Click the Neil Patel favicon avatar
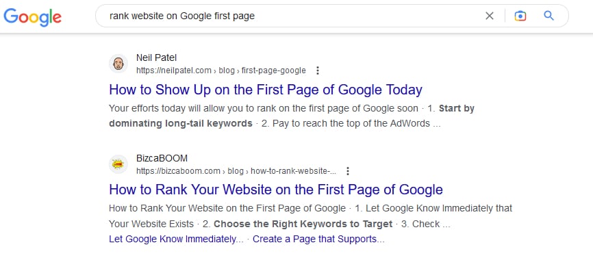593x258 pixels. click(118, 64)
